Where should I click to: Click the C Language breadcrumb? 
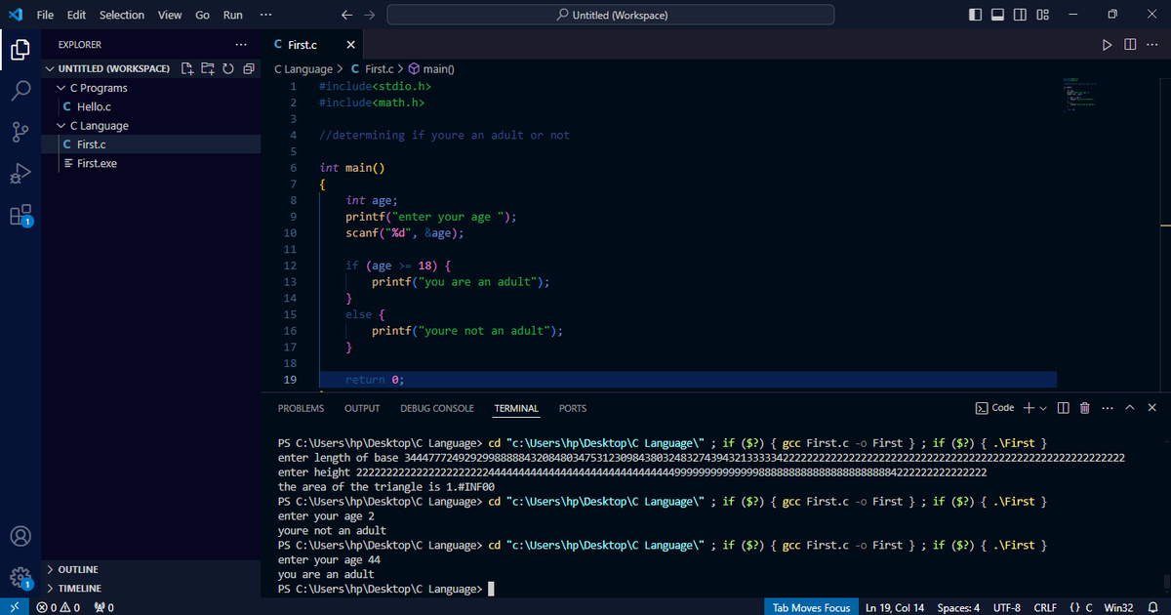click(x=303, y=69)
